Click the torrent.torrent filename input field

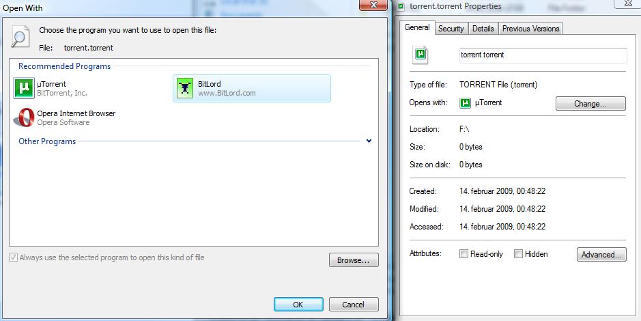point(543,55)
